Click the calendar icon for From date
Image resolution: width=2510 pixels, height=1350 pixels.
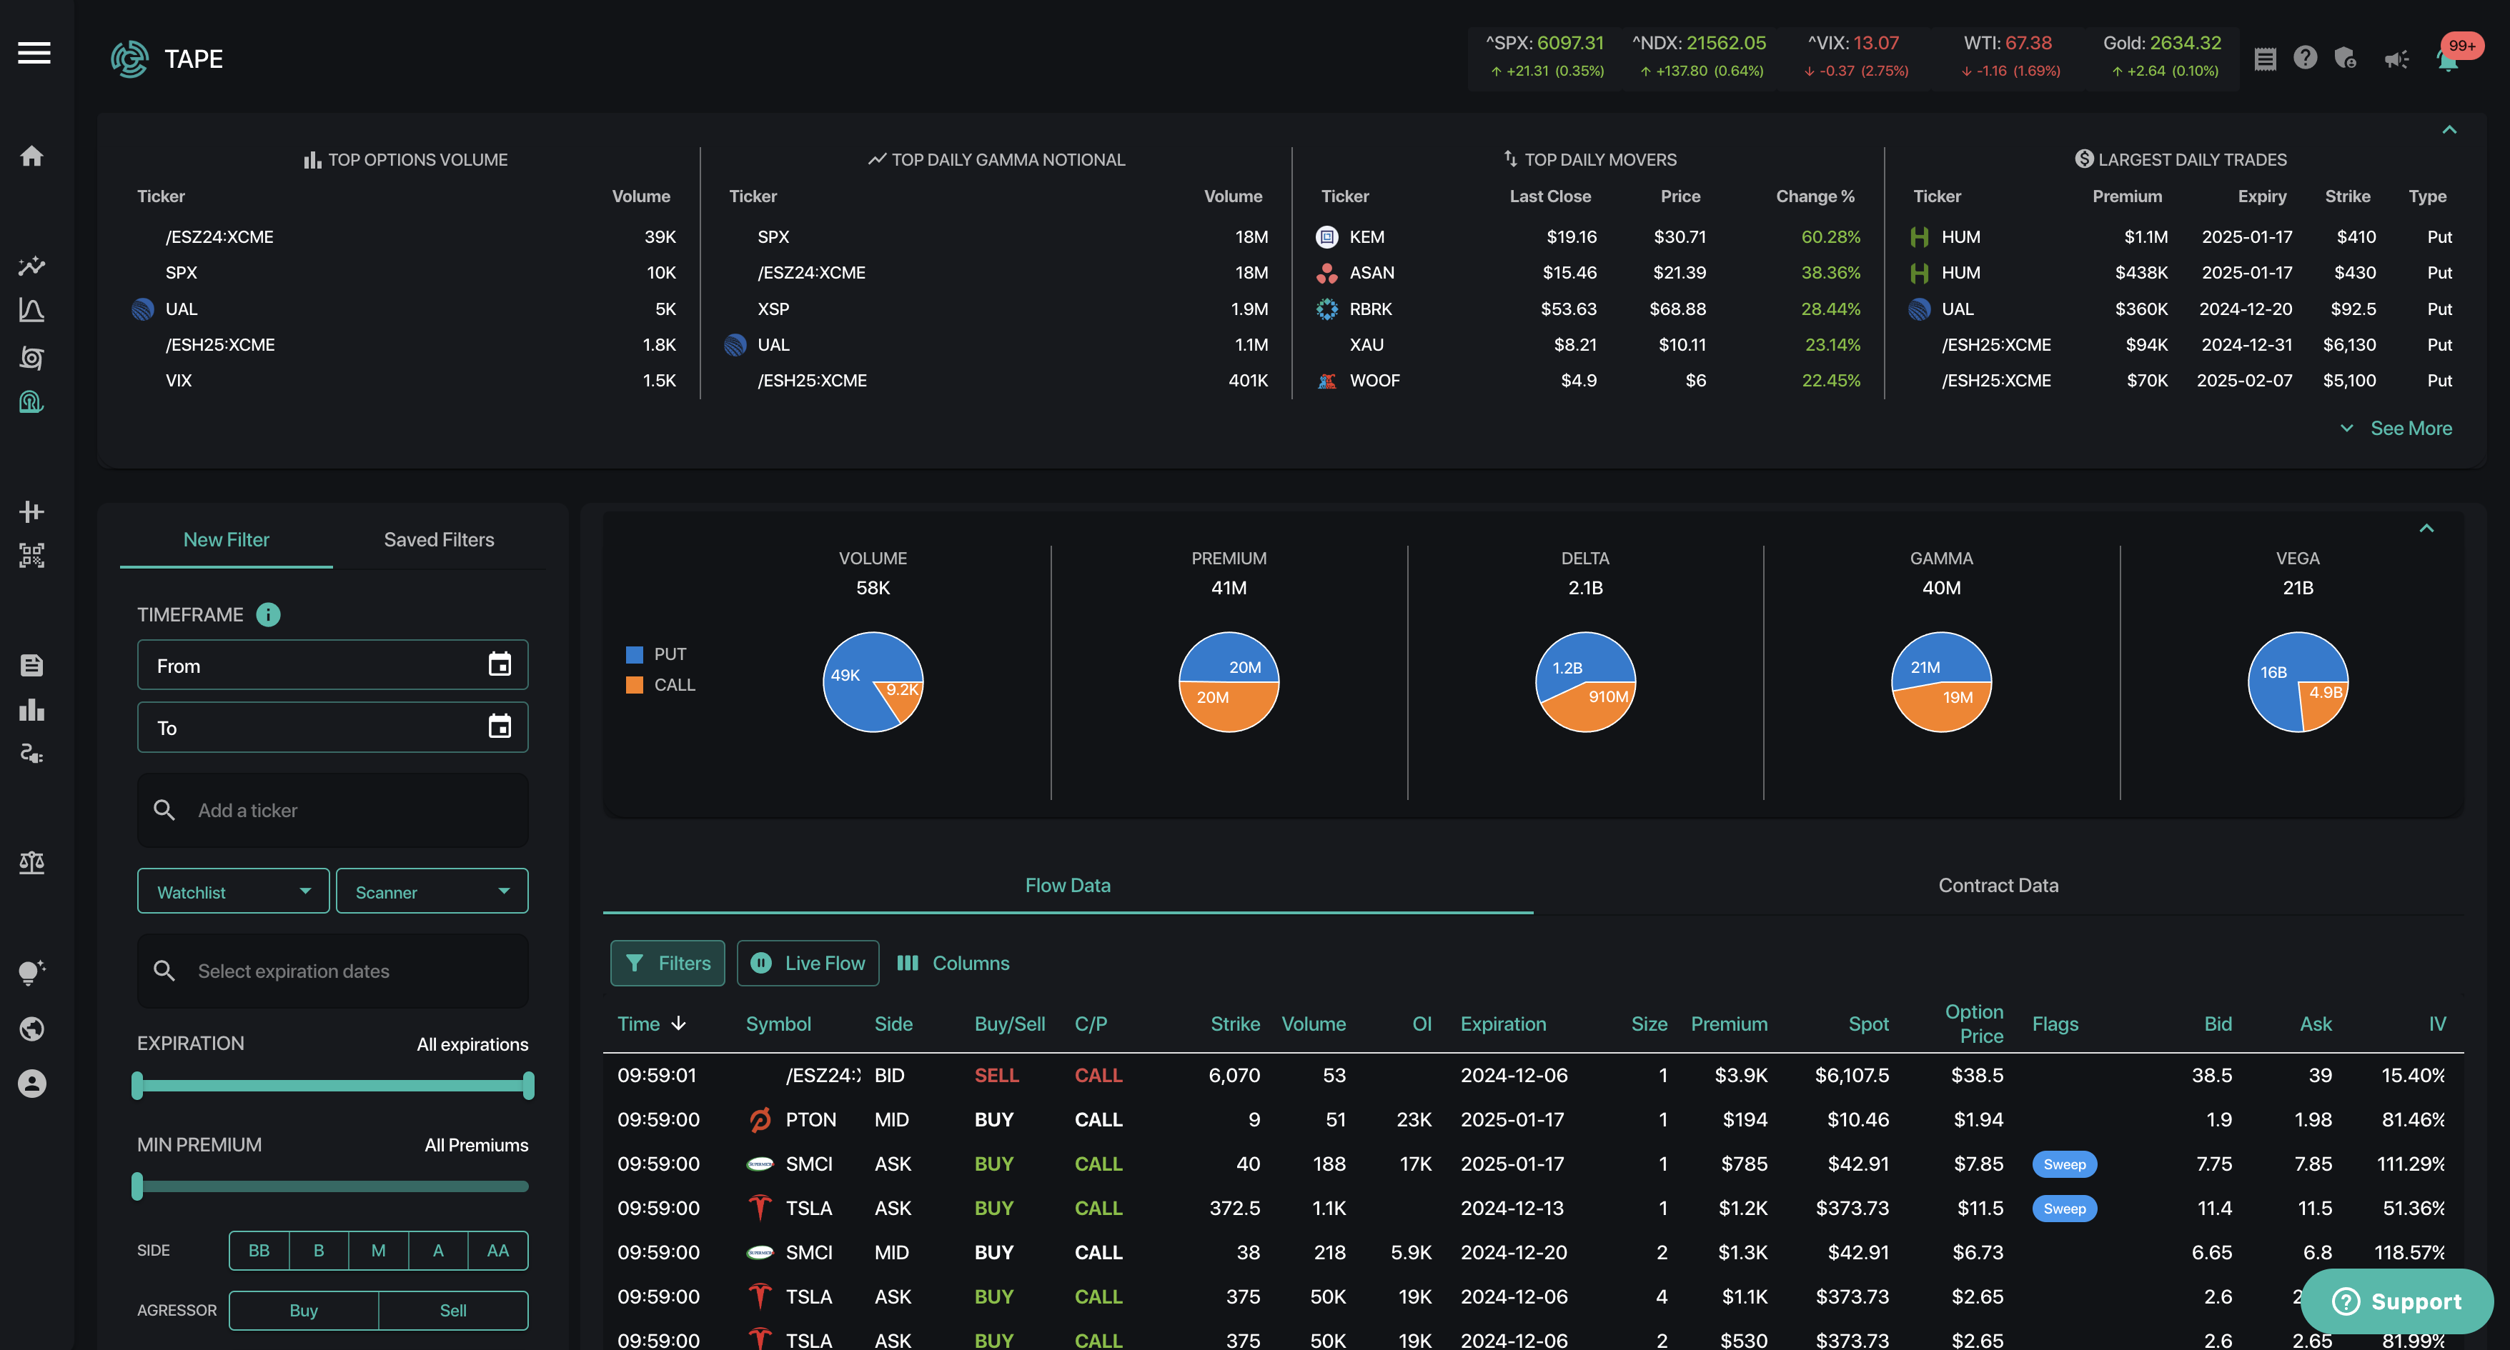click(x=499, y=664)
